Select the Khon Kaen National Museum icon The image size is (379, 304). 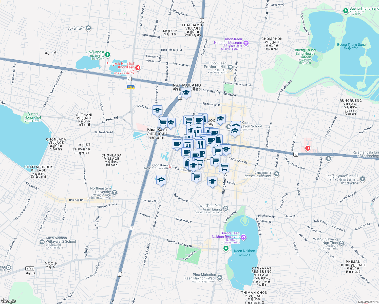[245, 43]
